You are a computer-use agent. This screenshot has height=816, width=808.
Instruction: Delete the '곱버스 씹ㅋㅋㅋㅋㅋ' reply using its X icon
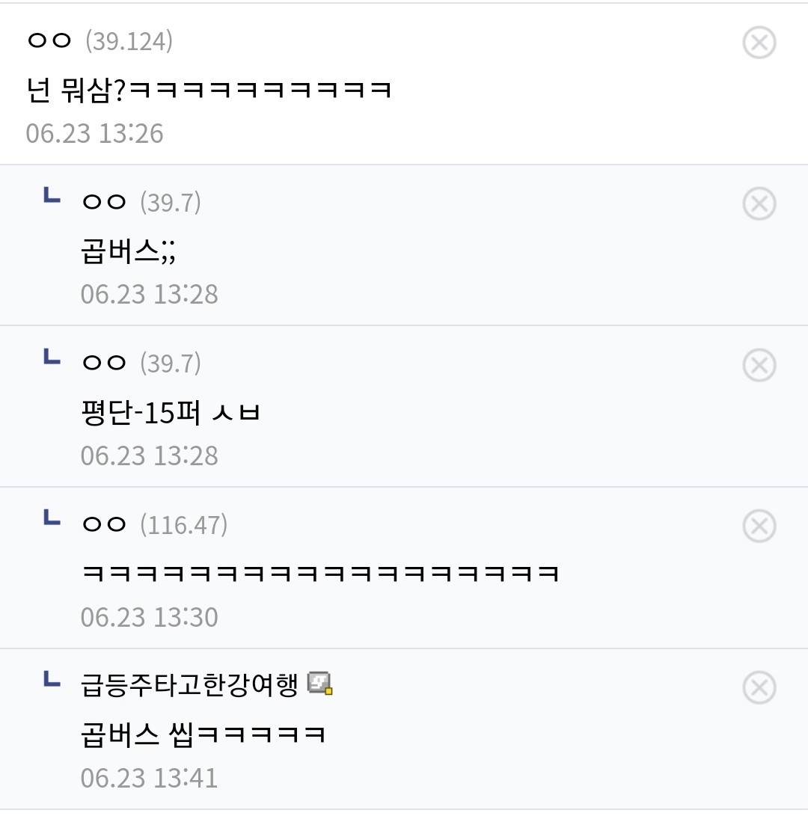(x=759, y=687)
